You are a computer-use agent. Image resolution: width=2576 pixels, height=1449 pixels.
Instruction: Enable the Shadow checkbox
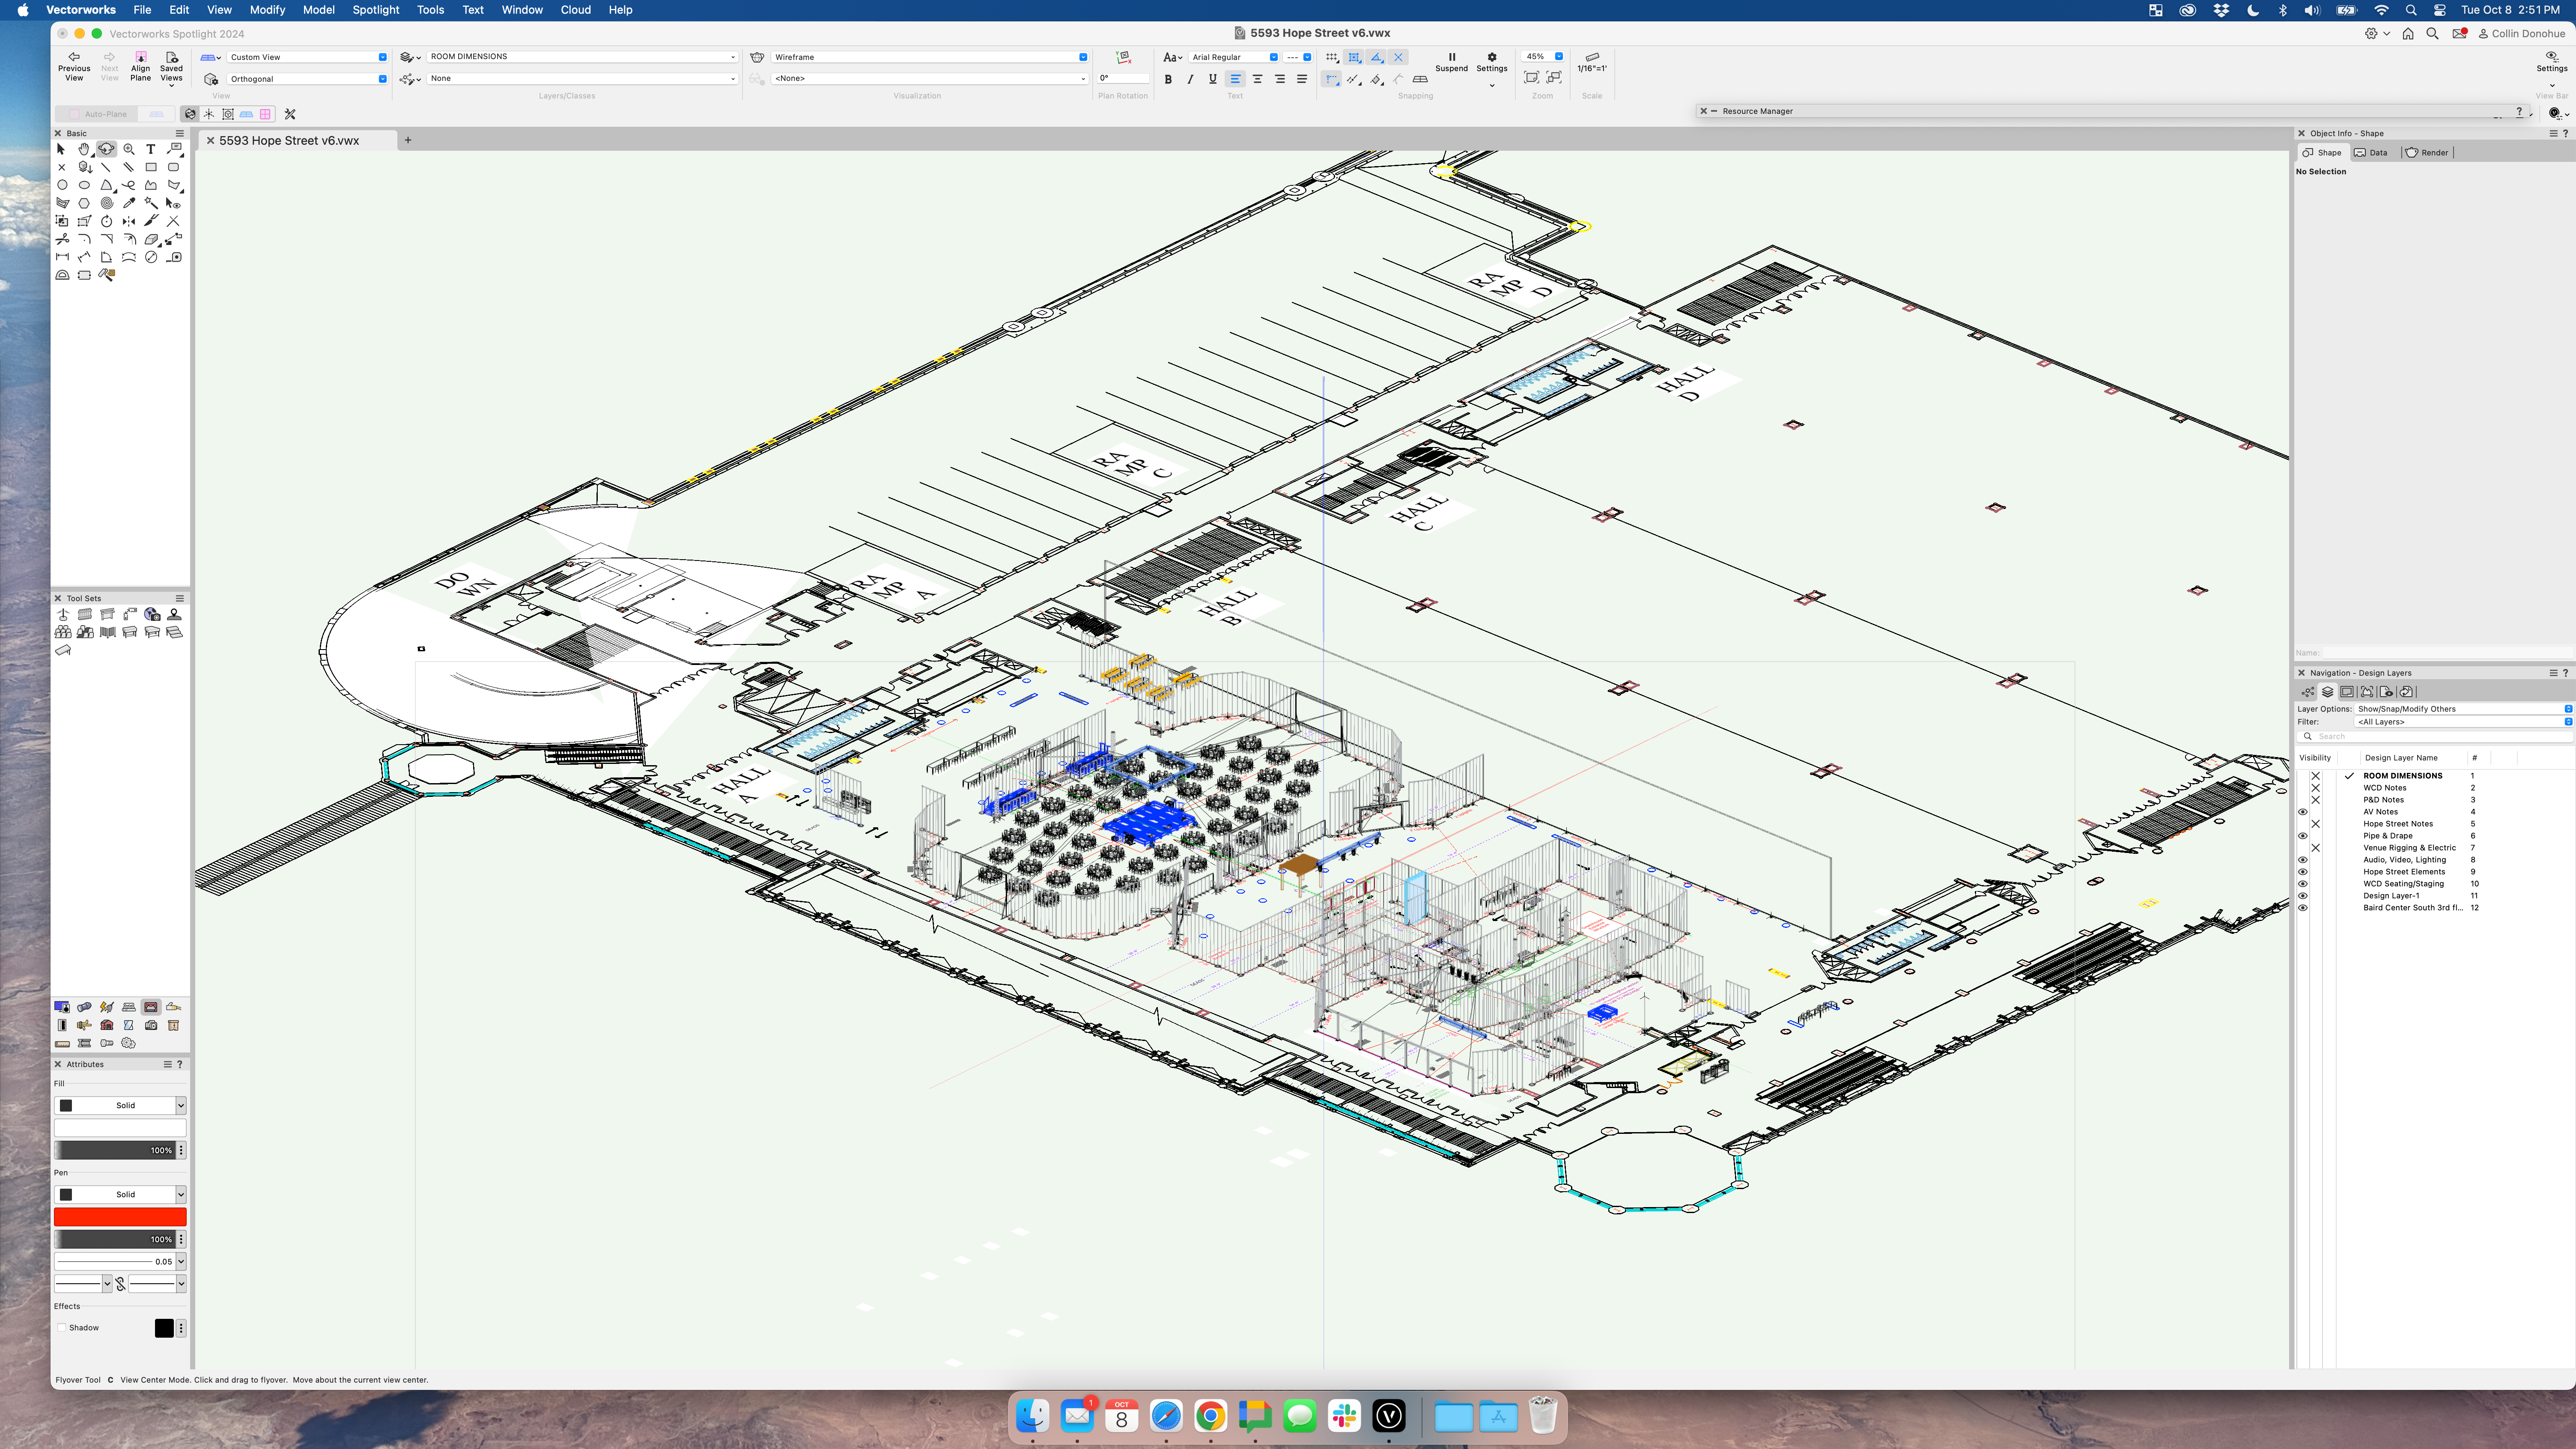pyautogui.click(x=62, y=1328)
